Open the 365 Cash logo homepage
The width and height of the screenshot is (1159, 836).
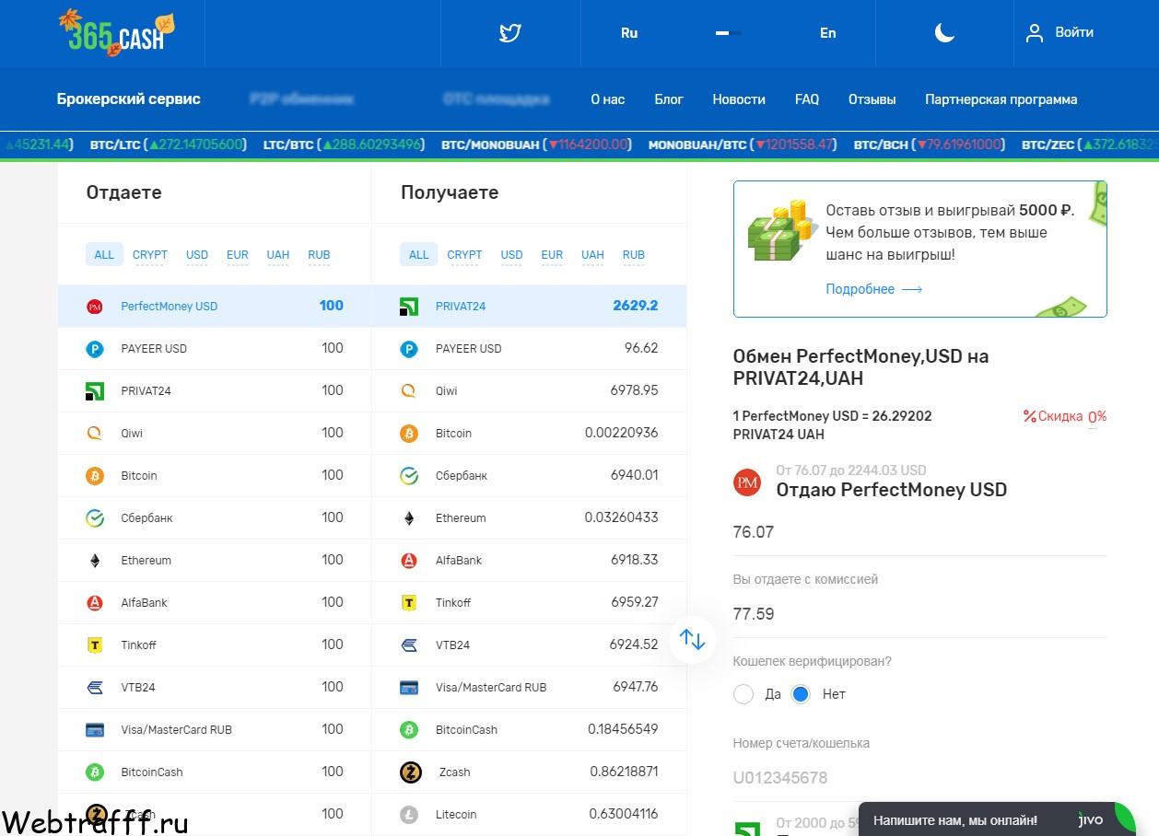pyautogui.click(x=116, y=33)
